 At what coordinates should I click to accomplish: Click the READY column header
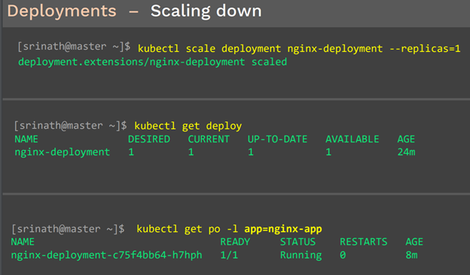pyautogui.click(x=235, y=242)
